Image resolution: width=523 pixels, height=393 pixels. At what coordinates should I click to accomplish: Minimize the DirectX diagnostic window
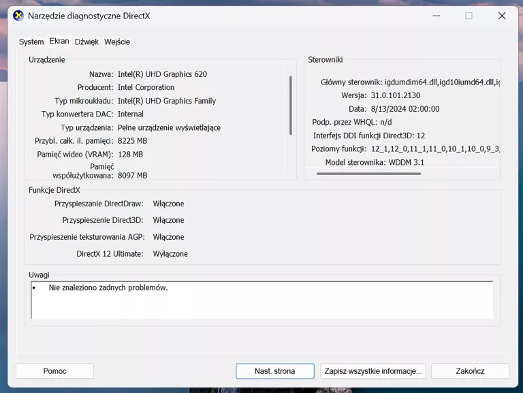(437, 16)
